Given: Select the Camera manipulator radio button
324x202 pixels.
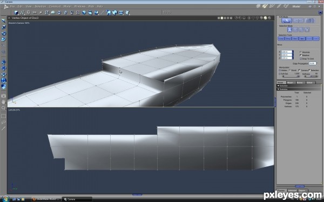Looking at the screenshot, I should [299, 70].
